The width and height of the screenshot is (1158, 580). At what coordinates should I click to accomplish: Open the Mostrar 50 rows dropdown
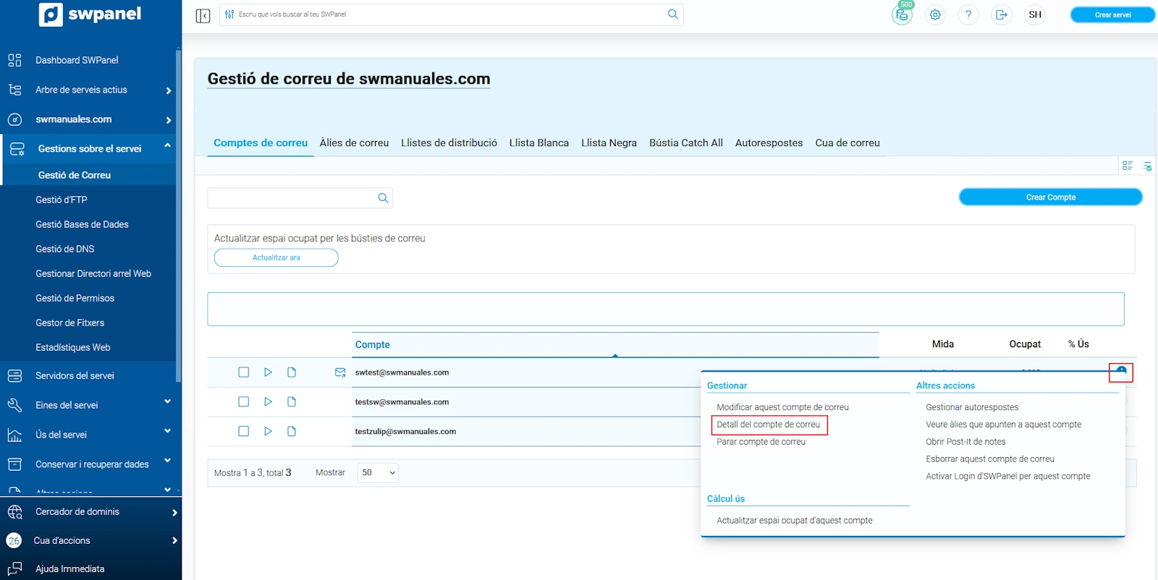tap(378, 473)
